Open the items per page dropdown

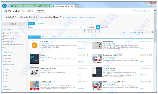143,32
